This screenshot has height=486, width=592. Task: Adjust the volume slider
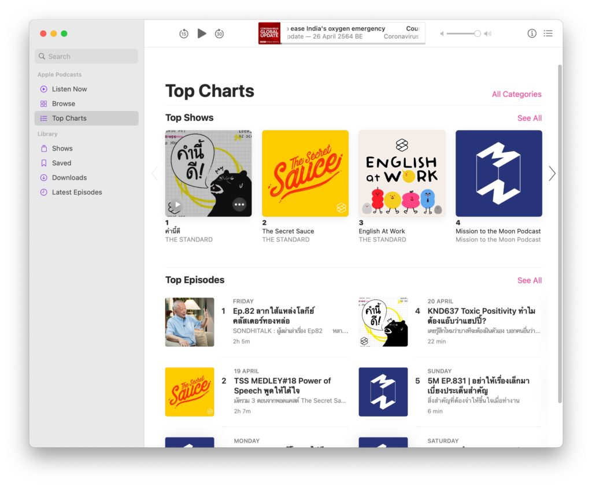tap(477, 34)
